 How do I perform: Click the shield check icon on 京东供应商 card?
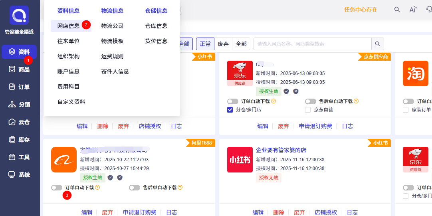[x=286, y=91]
